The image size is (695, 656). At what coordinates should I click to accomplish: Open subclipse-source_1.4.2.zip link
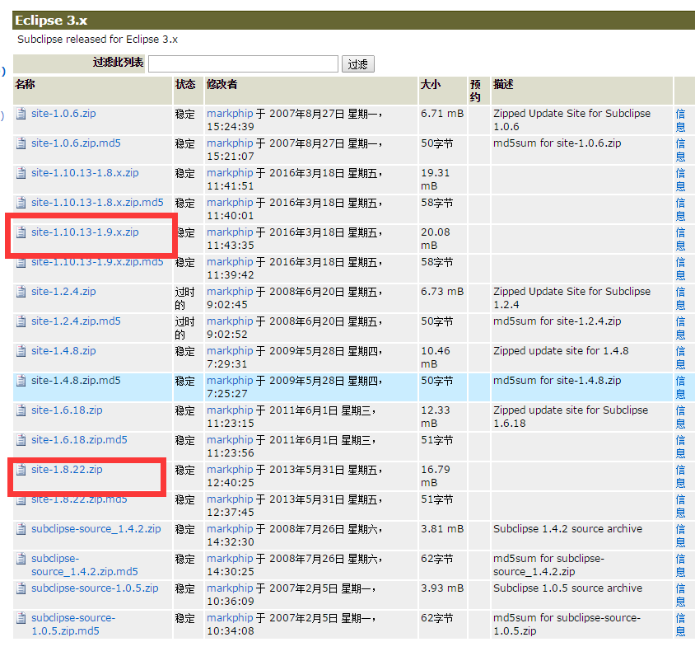click(x=96, y=529)
